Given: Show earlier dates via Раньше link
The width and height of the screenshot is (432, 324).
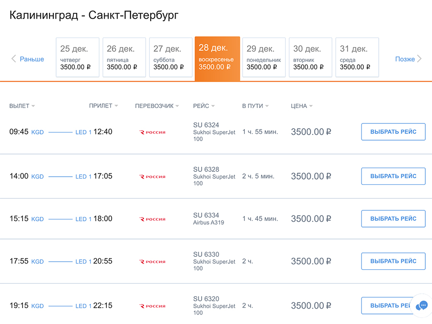Looking at the screenshot, I should (32, 59).
